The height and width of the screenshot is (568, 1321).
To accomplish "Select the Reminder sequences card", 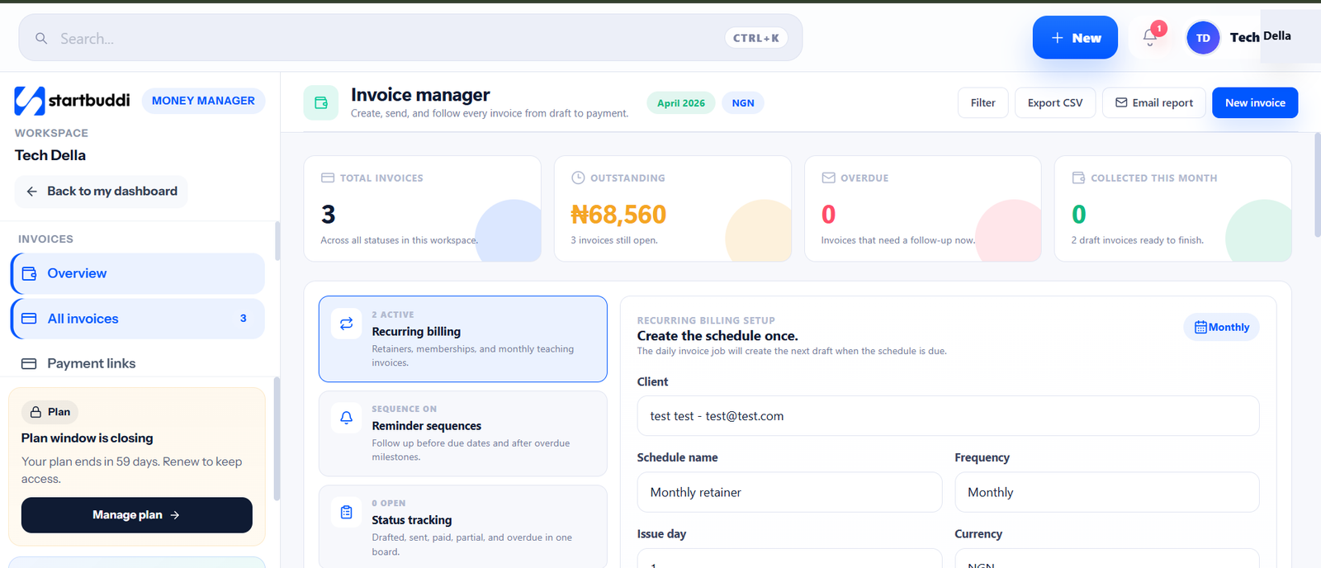I will [x=463, y=433].
